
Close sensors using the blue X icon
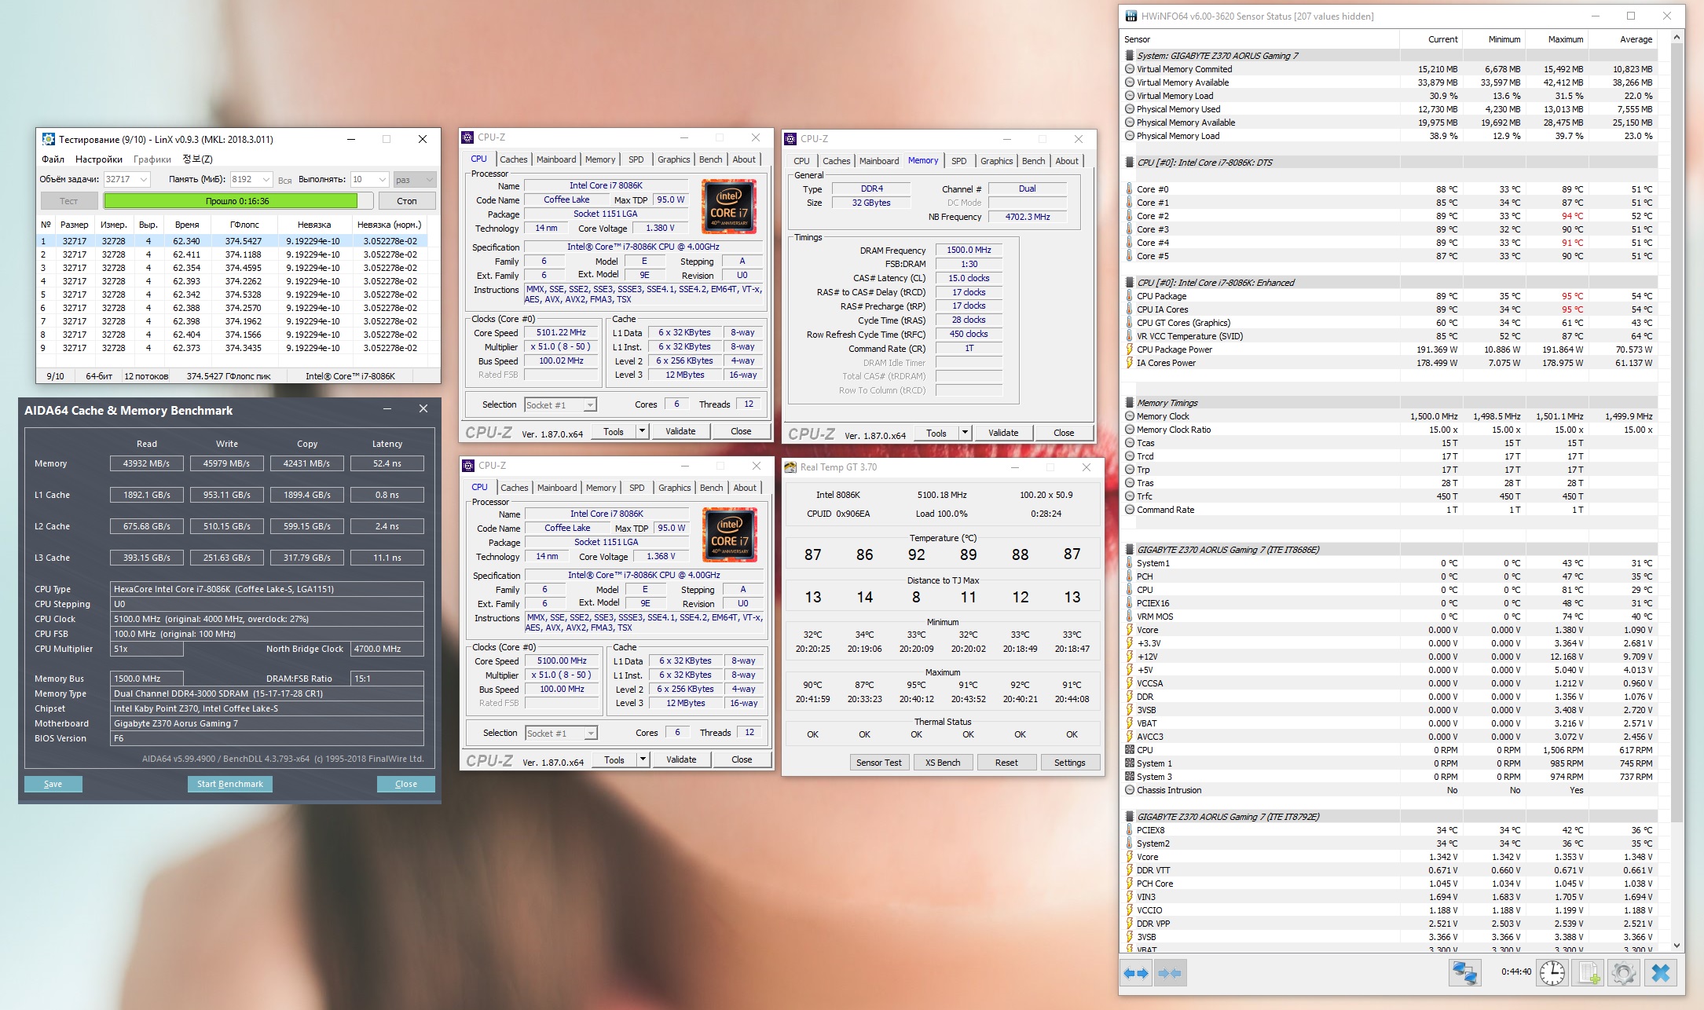[1660, 973]
